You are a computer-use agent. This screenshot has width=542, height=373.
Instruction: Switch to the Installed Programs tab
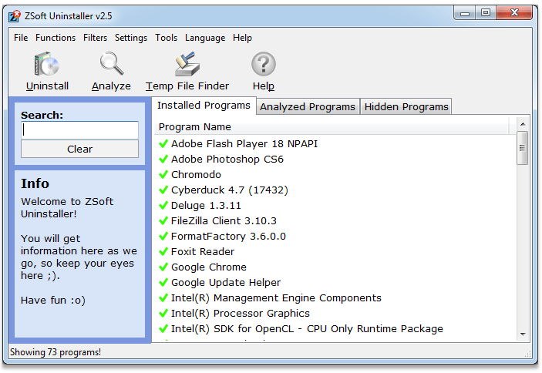point(204,106)
